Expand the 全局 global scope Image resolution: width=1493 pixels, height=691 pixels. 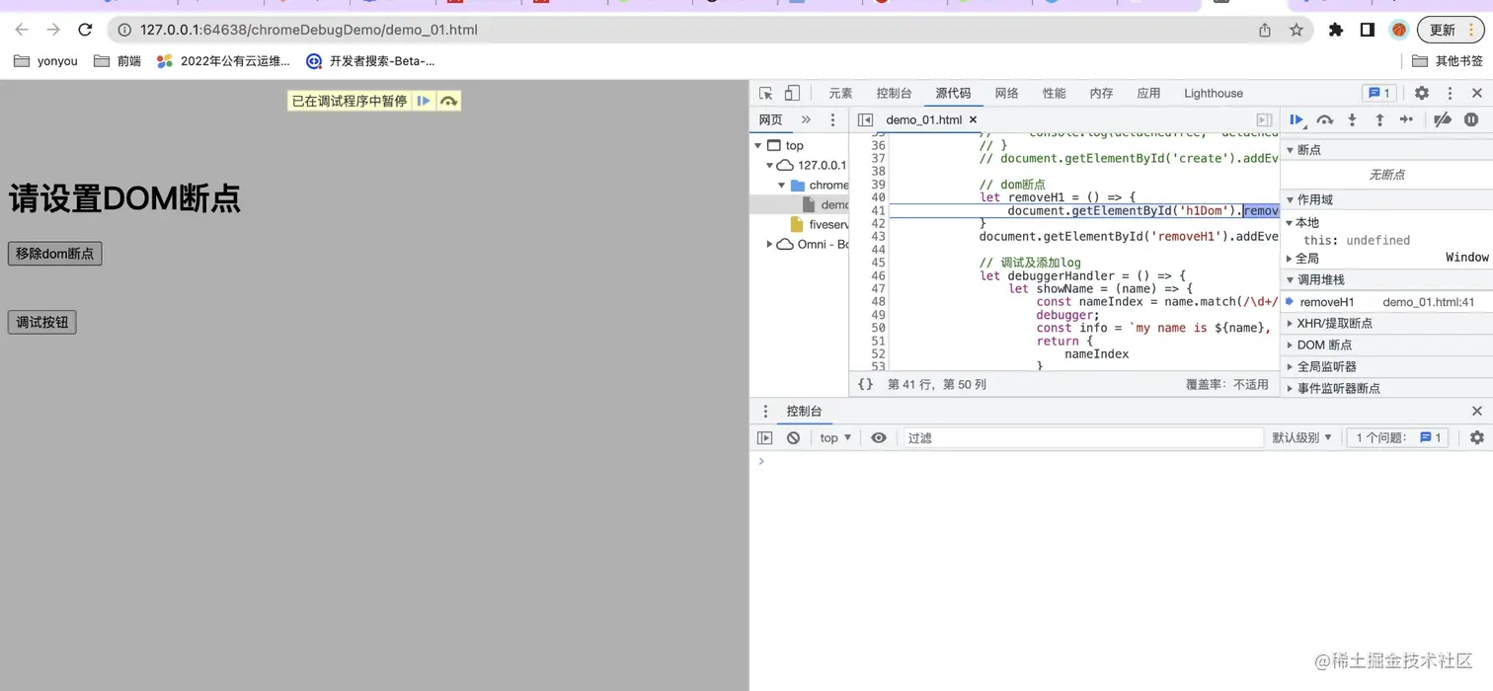[1306, 258]
